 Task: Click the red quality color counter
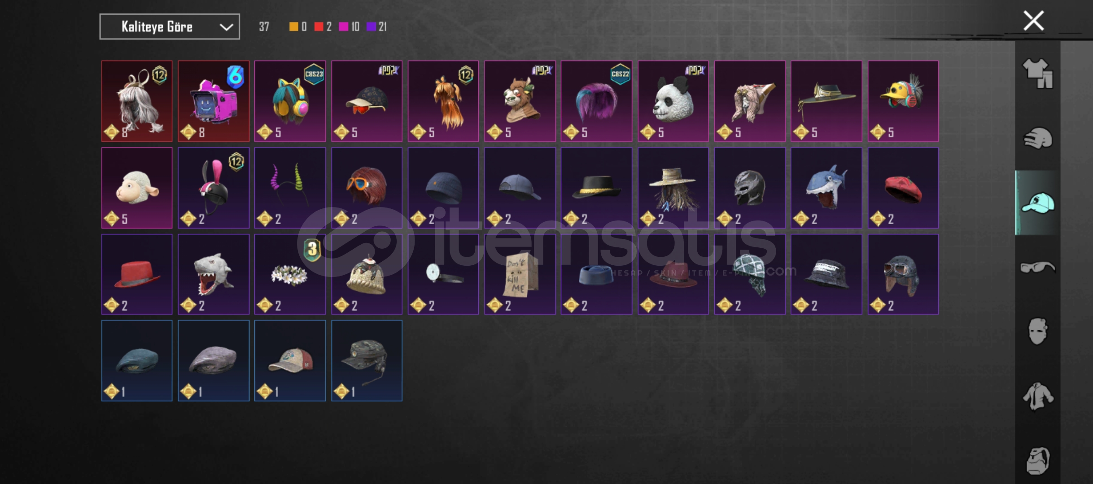[323, 27]
